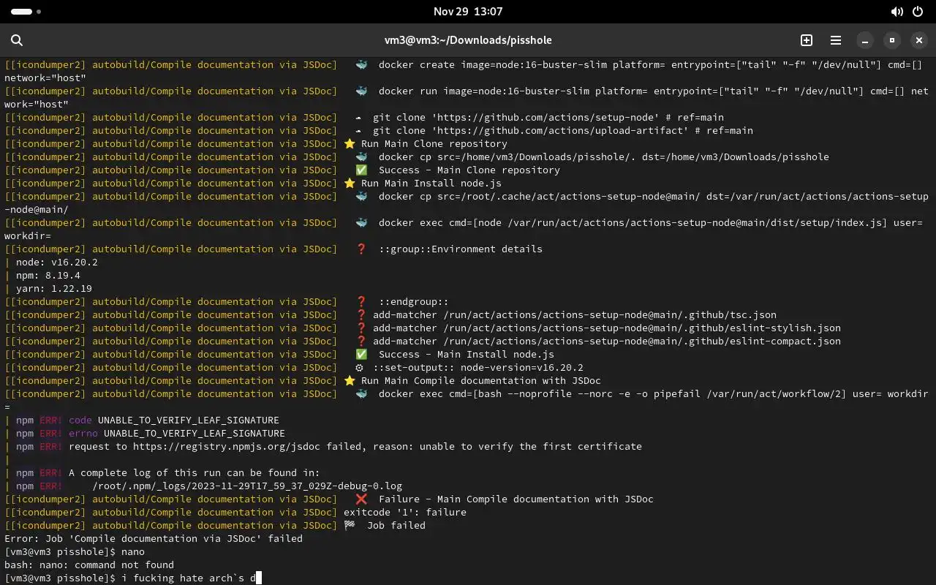Click green check beside Main Install node.js success

coord(361,354)
